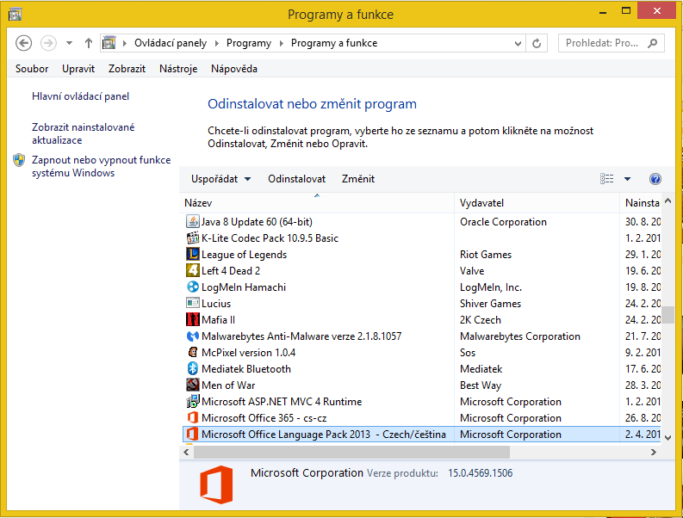Click the Microsoft ASP.NET MVC 4 icon
The image size is (683, 518).
point(193,401)
